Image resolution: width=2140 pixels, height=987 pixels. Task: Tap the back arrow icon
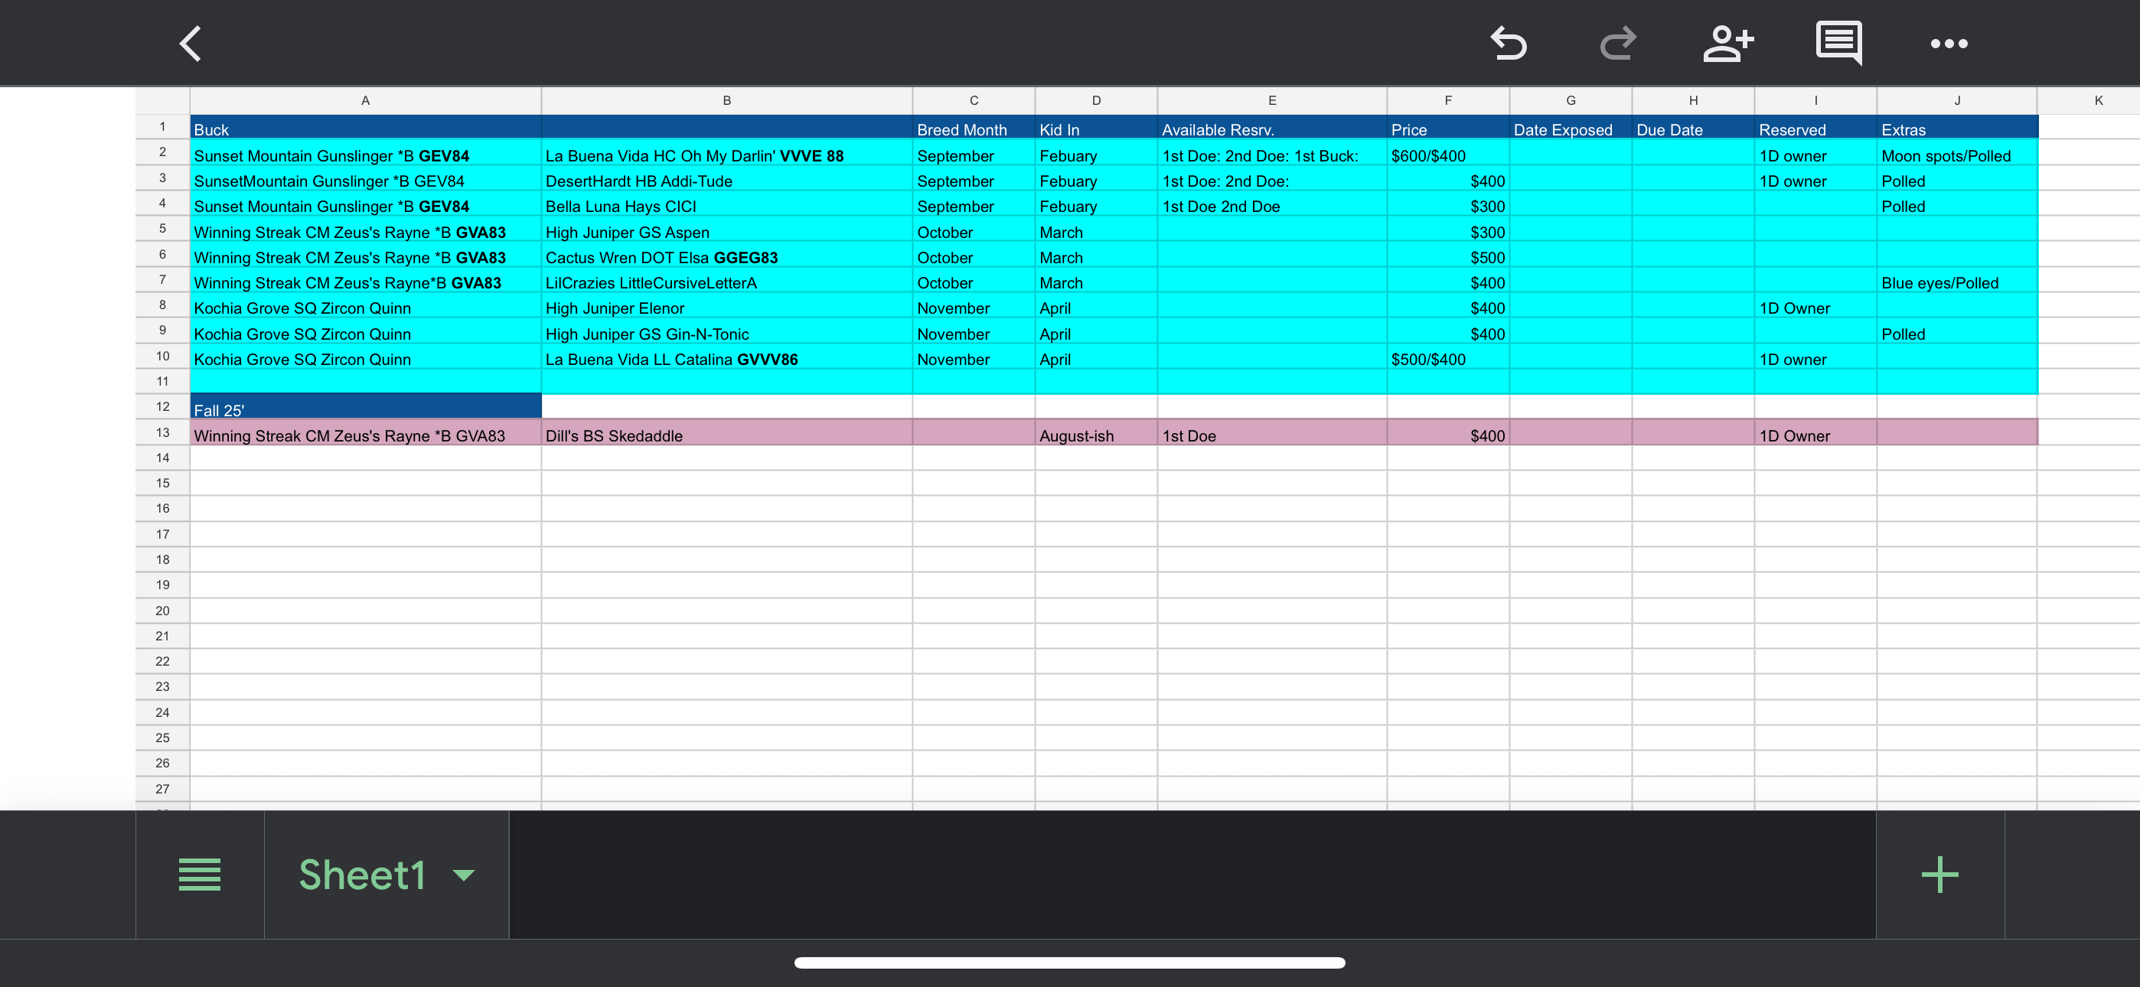[191, 43]
